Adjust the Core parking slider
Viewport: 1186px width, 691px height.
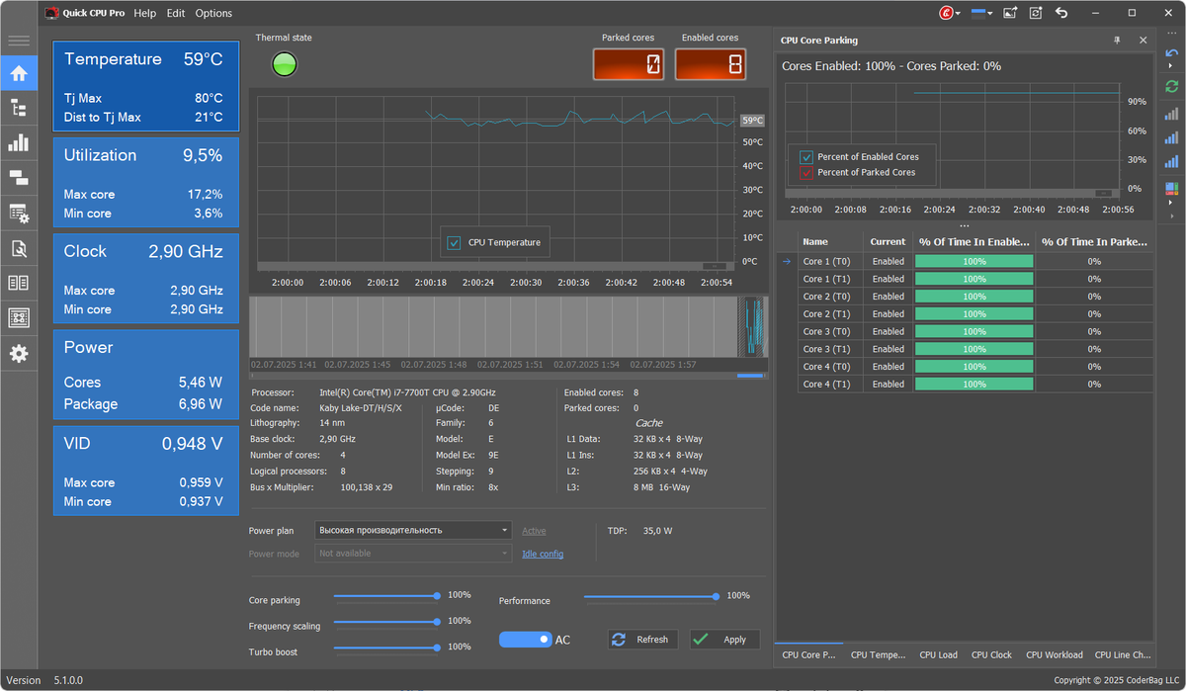(x=387, y=596)
